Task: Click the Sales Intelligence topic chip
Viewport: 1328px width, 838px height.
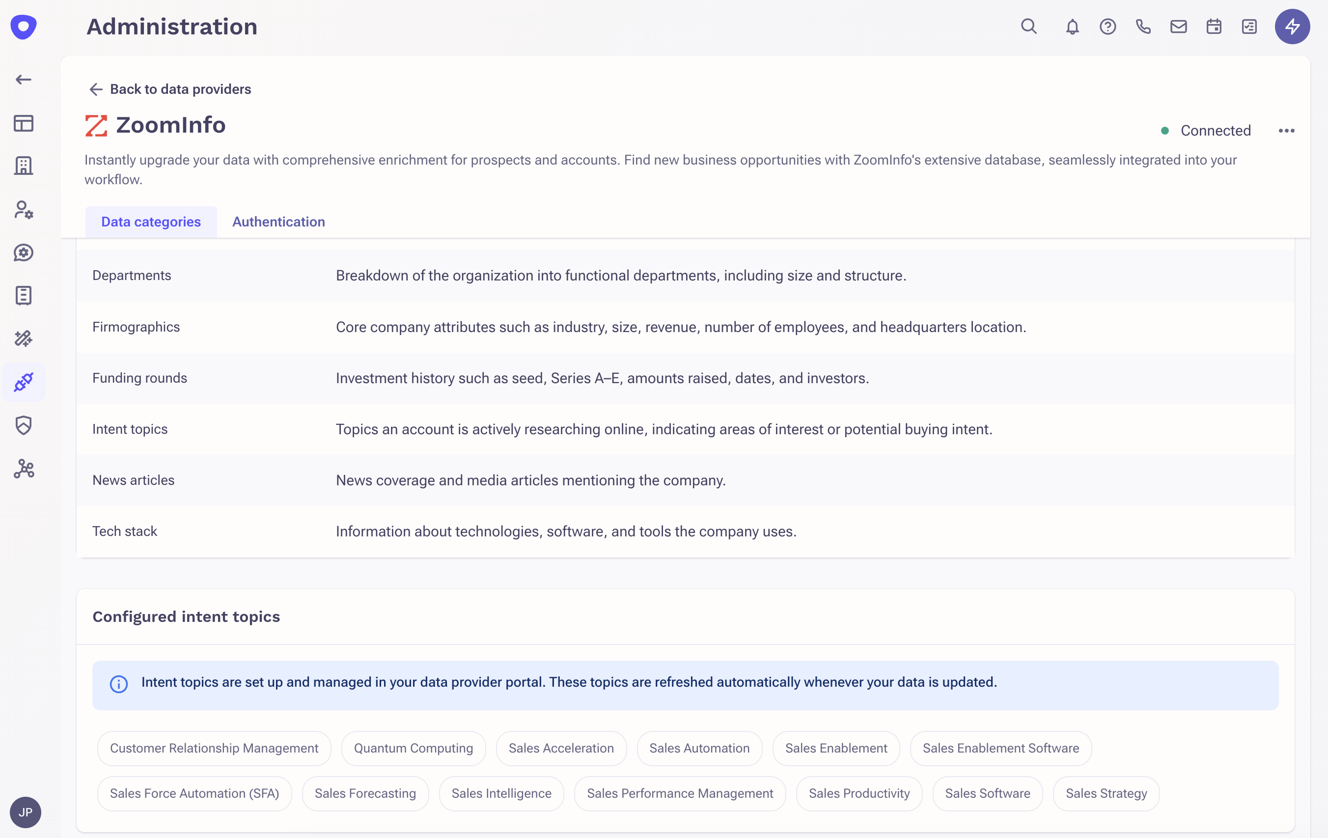Action: (501, 793)
